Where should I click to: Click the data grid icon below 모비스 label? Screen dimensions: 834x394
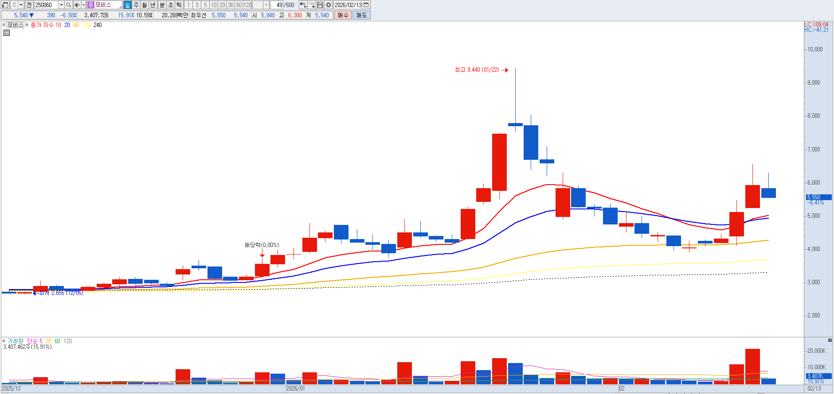tap(7, 33)
